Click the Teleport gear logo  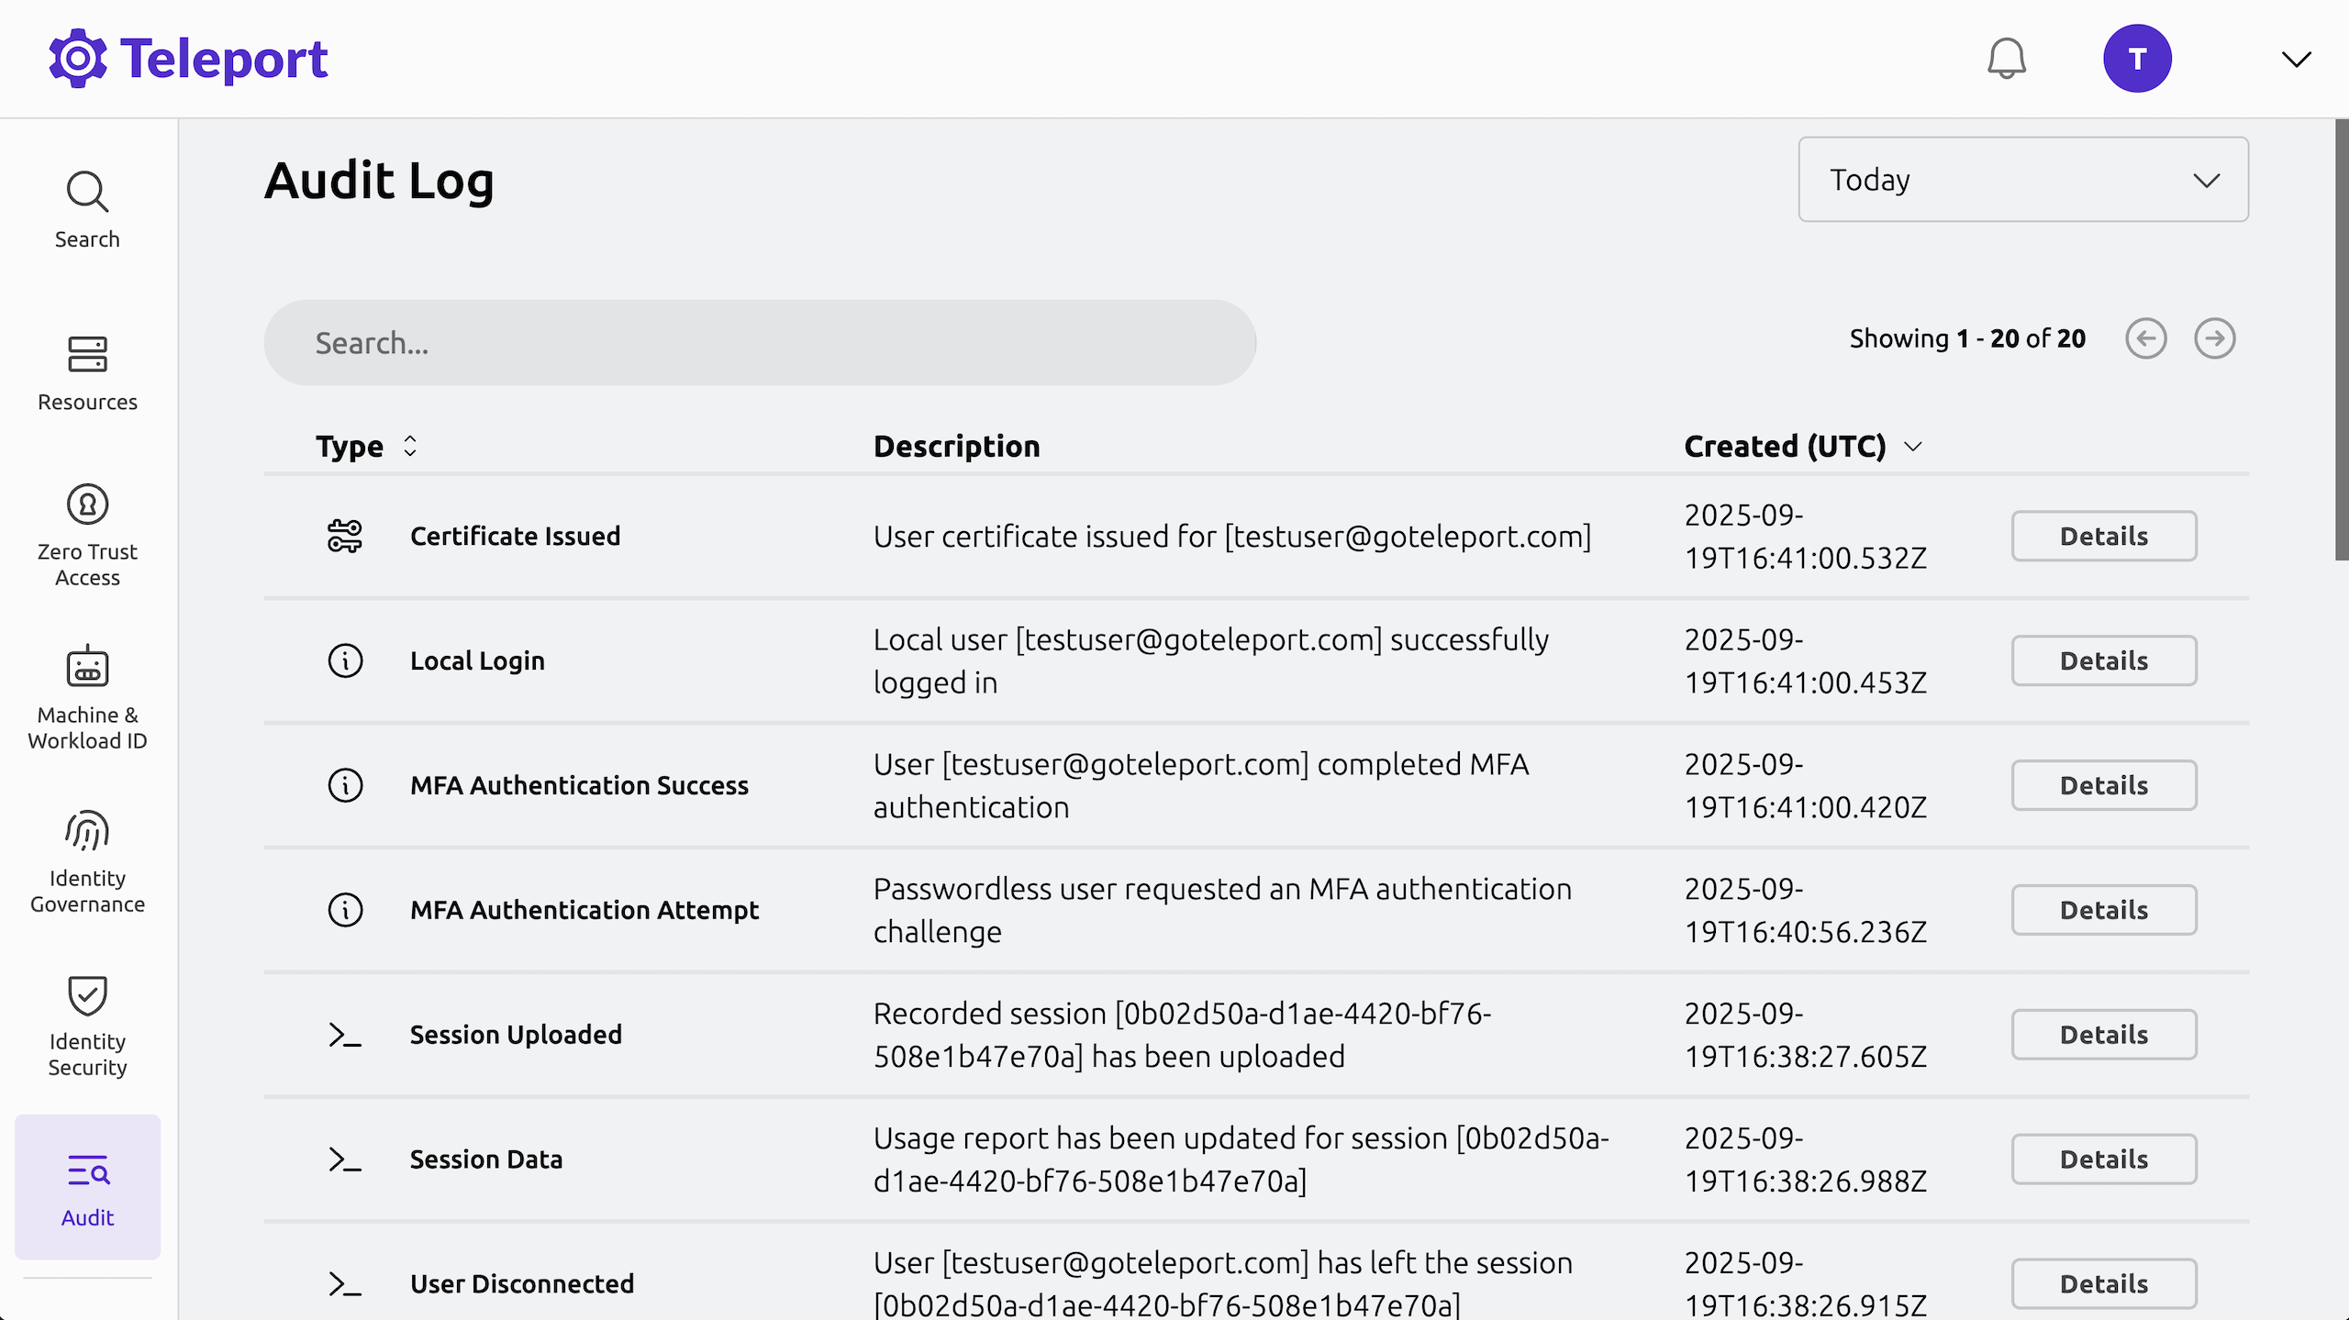[x=77, y=58]
